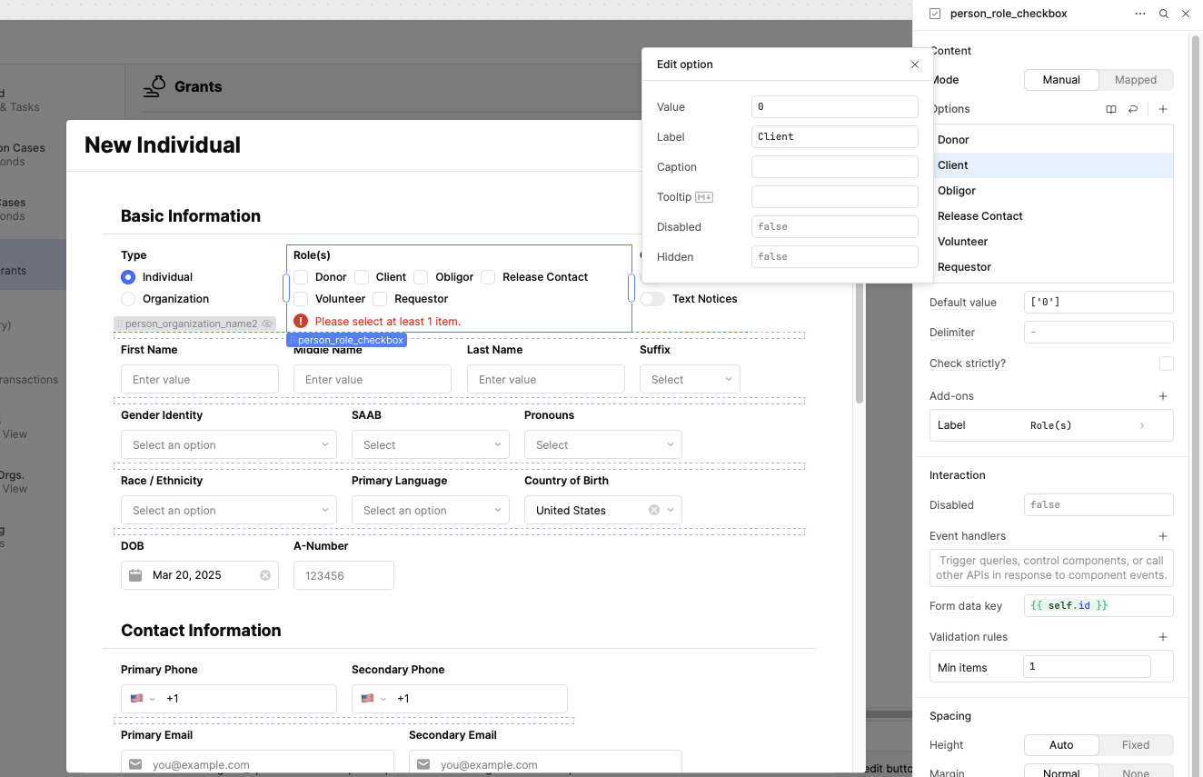Screen dimensions: 1203x777
Task: Add an add-on with the plus icon
Action: [x=1163, y=396]
